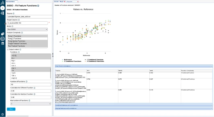Expand Combined features and correlations section
The height and width of the screenshot is (117, 214).
pyautogui.click(x=133, y=105)
